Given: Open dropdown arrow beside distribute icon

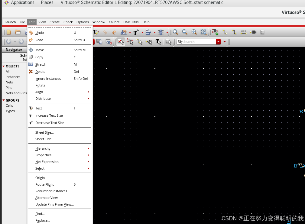Looking at the screenshot, I should tap(167, 32).
